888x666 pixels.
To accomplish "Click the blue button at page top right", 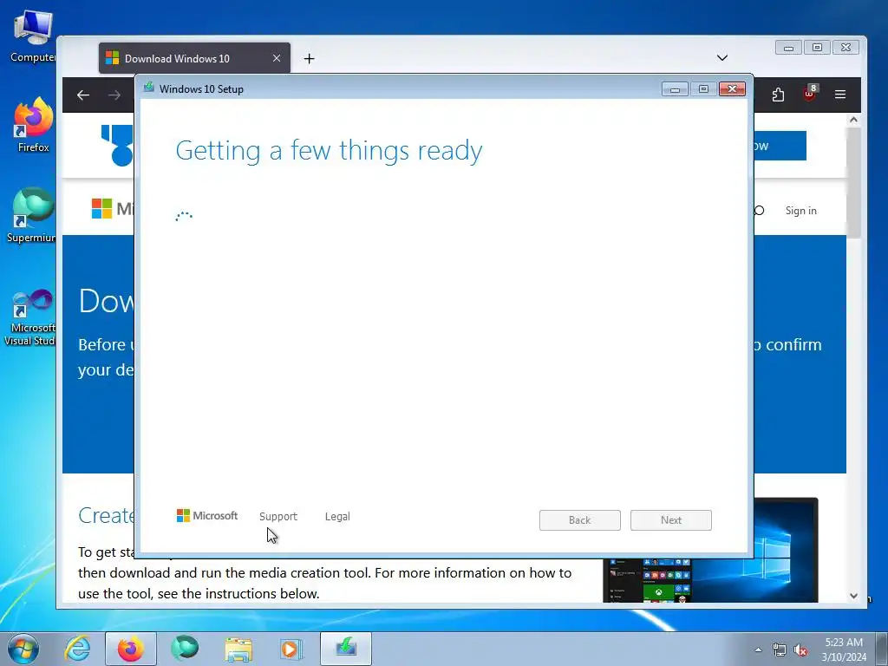I will tap(780, 146).
